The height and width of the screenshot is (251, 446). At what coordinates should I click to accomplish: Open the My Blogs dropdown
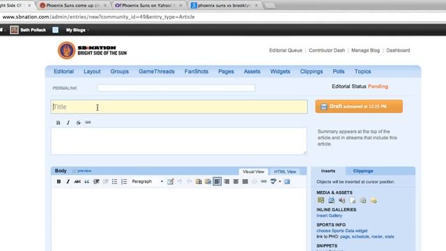pyautogui.click(x=77, y=30)
